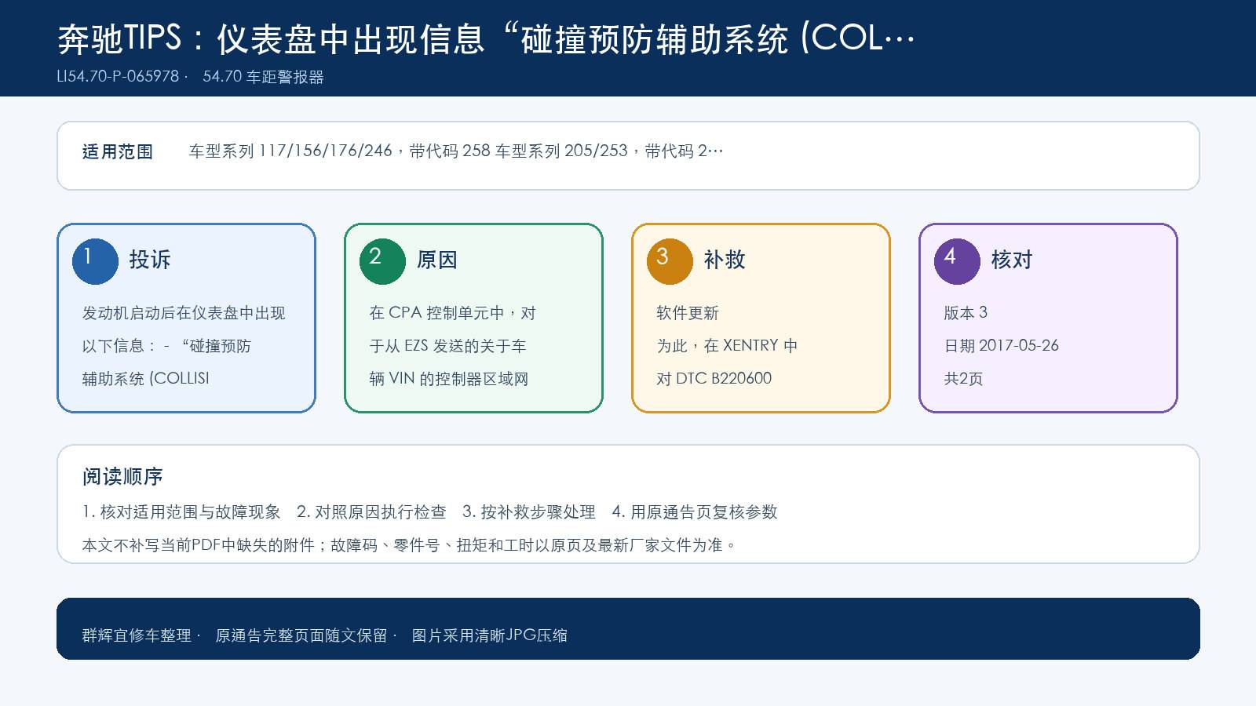Click line 在 CPA 控制单元中，对

(453, 313)
